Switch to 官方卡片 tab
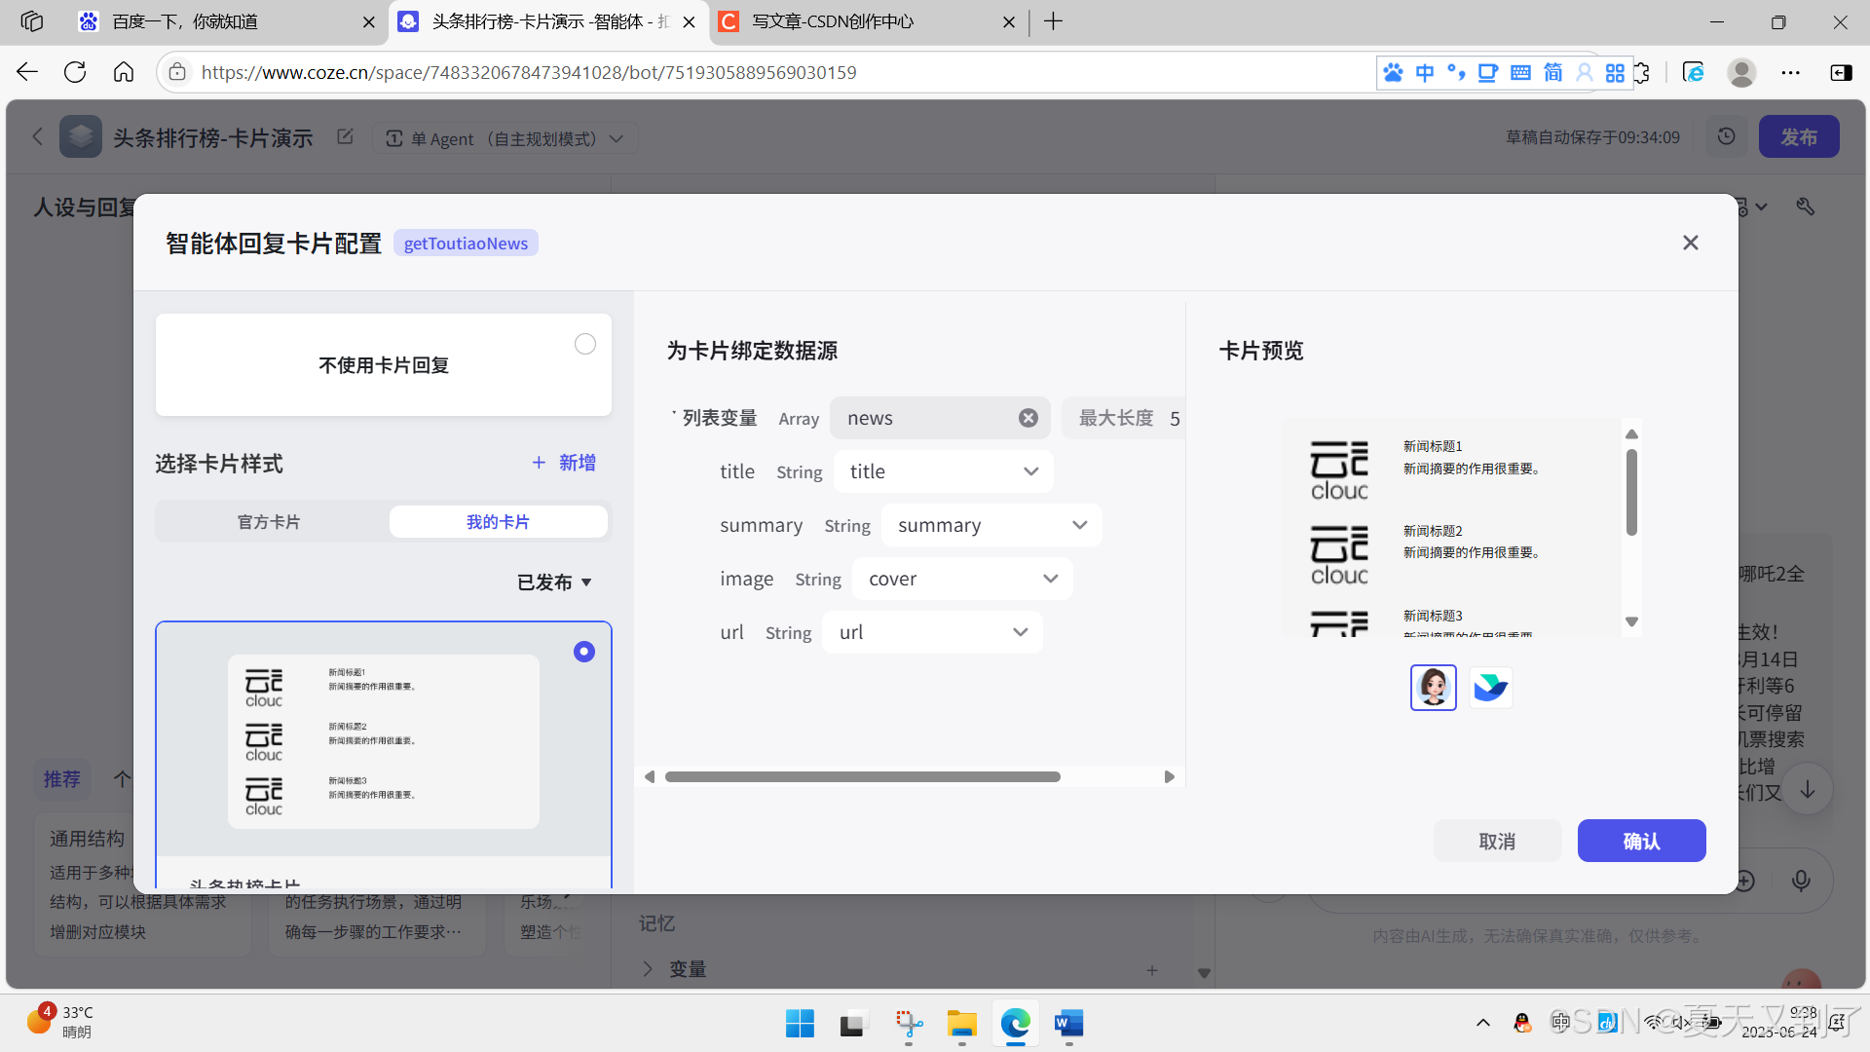 [x=269, y=522]
